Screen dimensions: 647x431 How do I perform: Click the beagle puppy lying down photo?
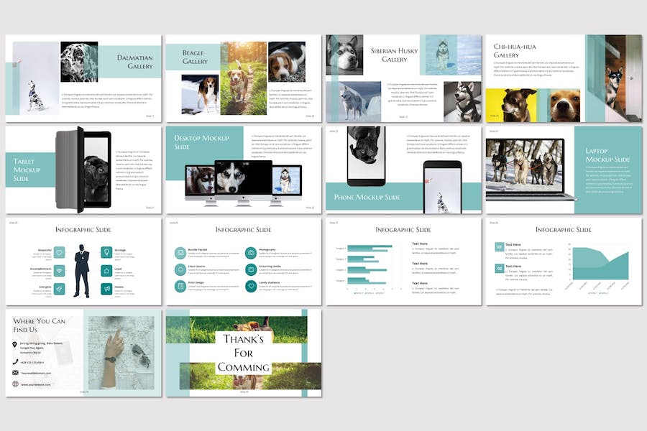tap(287, 62)
